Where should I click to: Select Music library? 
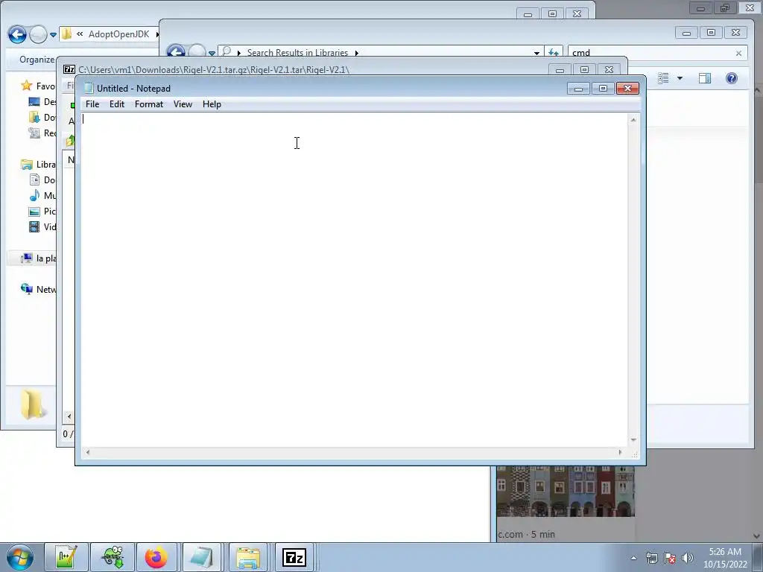[42, 196]
